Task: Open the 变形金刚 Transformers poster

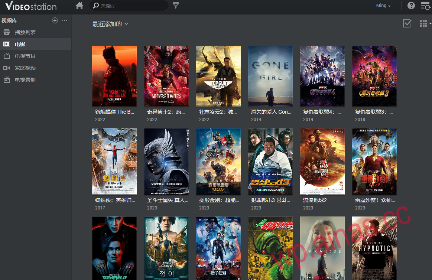Action: [218, 162]
